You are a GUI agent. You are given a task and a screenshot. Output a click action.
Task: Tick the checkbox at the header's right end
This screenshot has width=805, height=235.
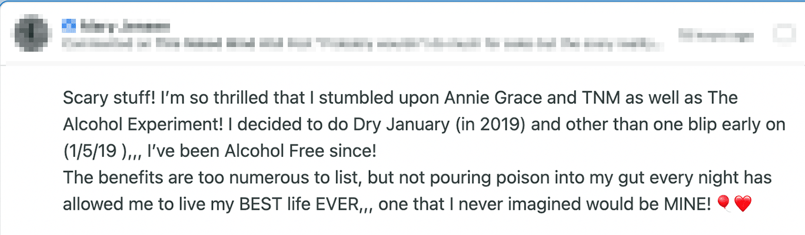click(784, 35)
